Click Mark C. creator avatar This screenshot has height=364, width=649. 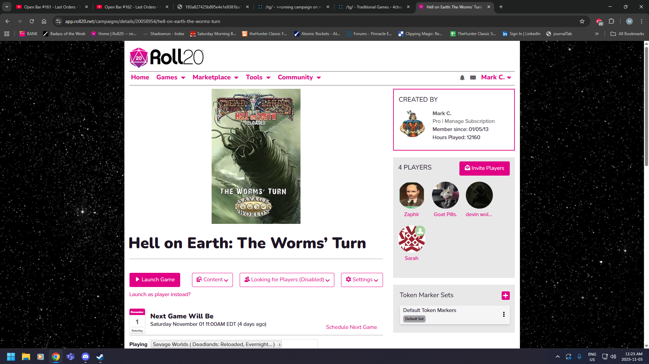click(x=412, y=124)
